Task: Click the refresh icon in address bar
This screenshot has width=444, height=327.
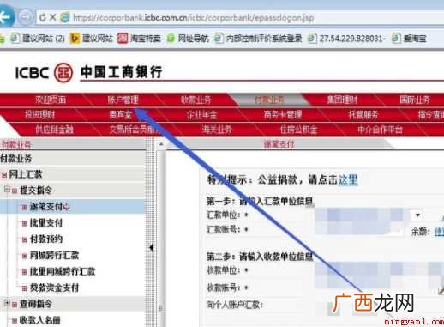Action: point(43,17)
